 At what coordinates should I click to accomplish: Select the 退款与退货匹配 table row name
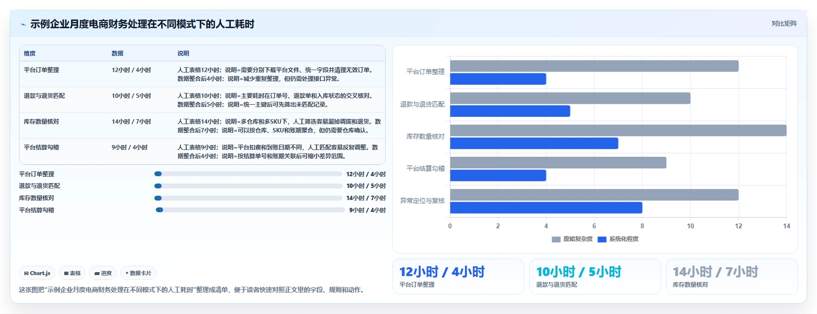(44, 96)
